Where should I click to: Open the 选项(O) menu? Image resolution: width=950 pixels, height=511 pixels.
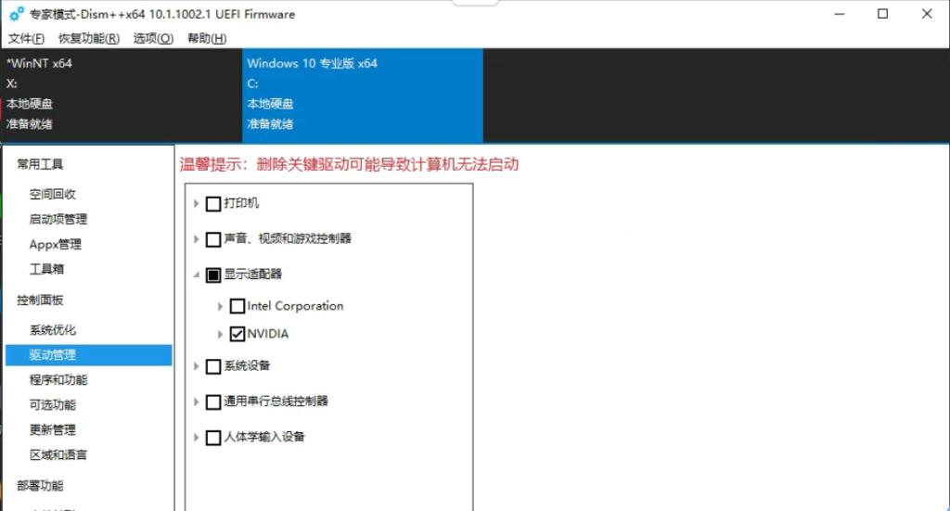(153, 38)
